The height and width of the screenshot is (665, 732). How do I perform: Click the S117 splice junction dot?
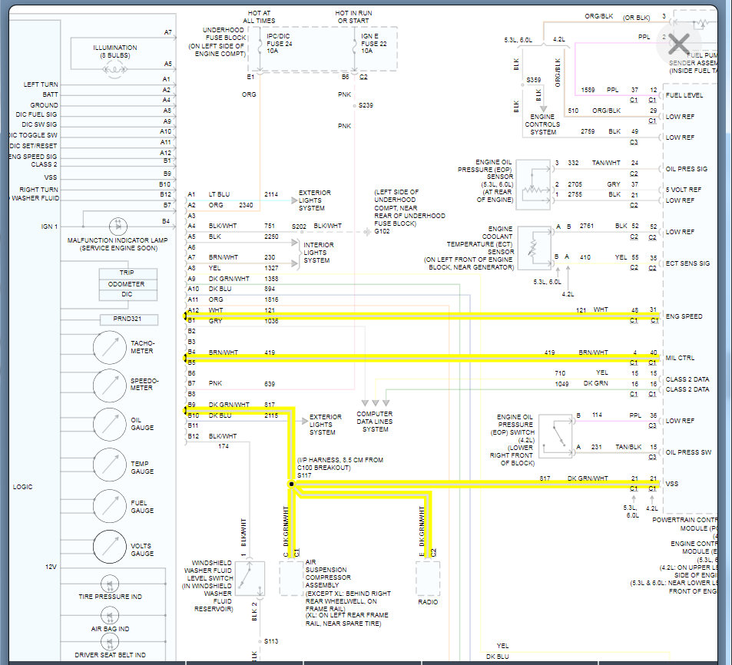click(x=292, y=485)
